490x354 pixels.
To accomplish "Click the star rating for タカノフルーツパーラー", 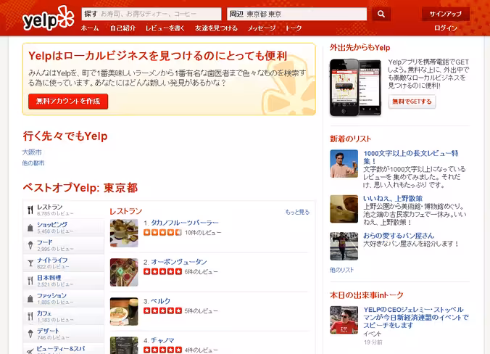I will pos(162,232).
